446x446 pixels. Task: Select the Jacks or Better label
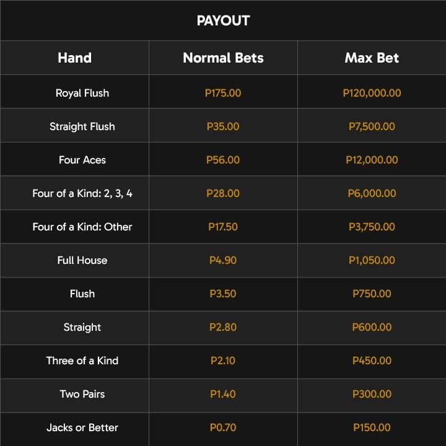click(82, 427)
